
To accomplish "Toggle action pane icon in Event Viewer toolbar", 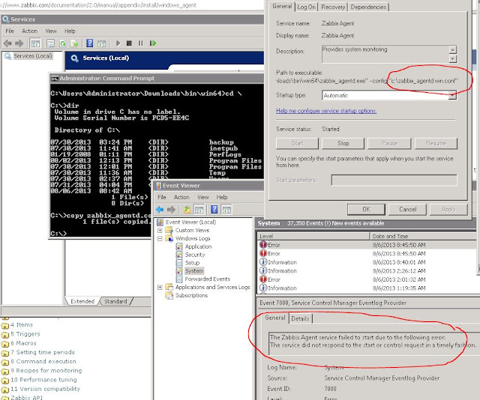I will 226,210.
